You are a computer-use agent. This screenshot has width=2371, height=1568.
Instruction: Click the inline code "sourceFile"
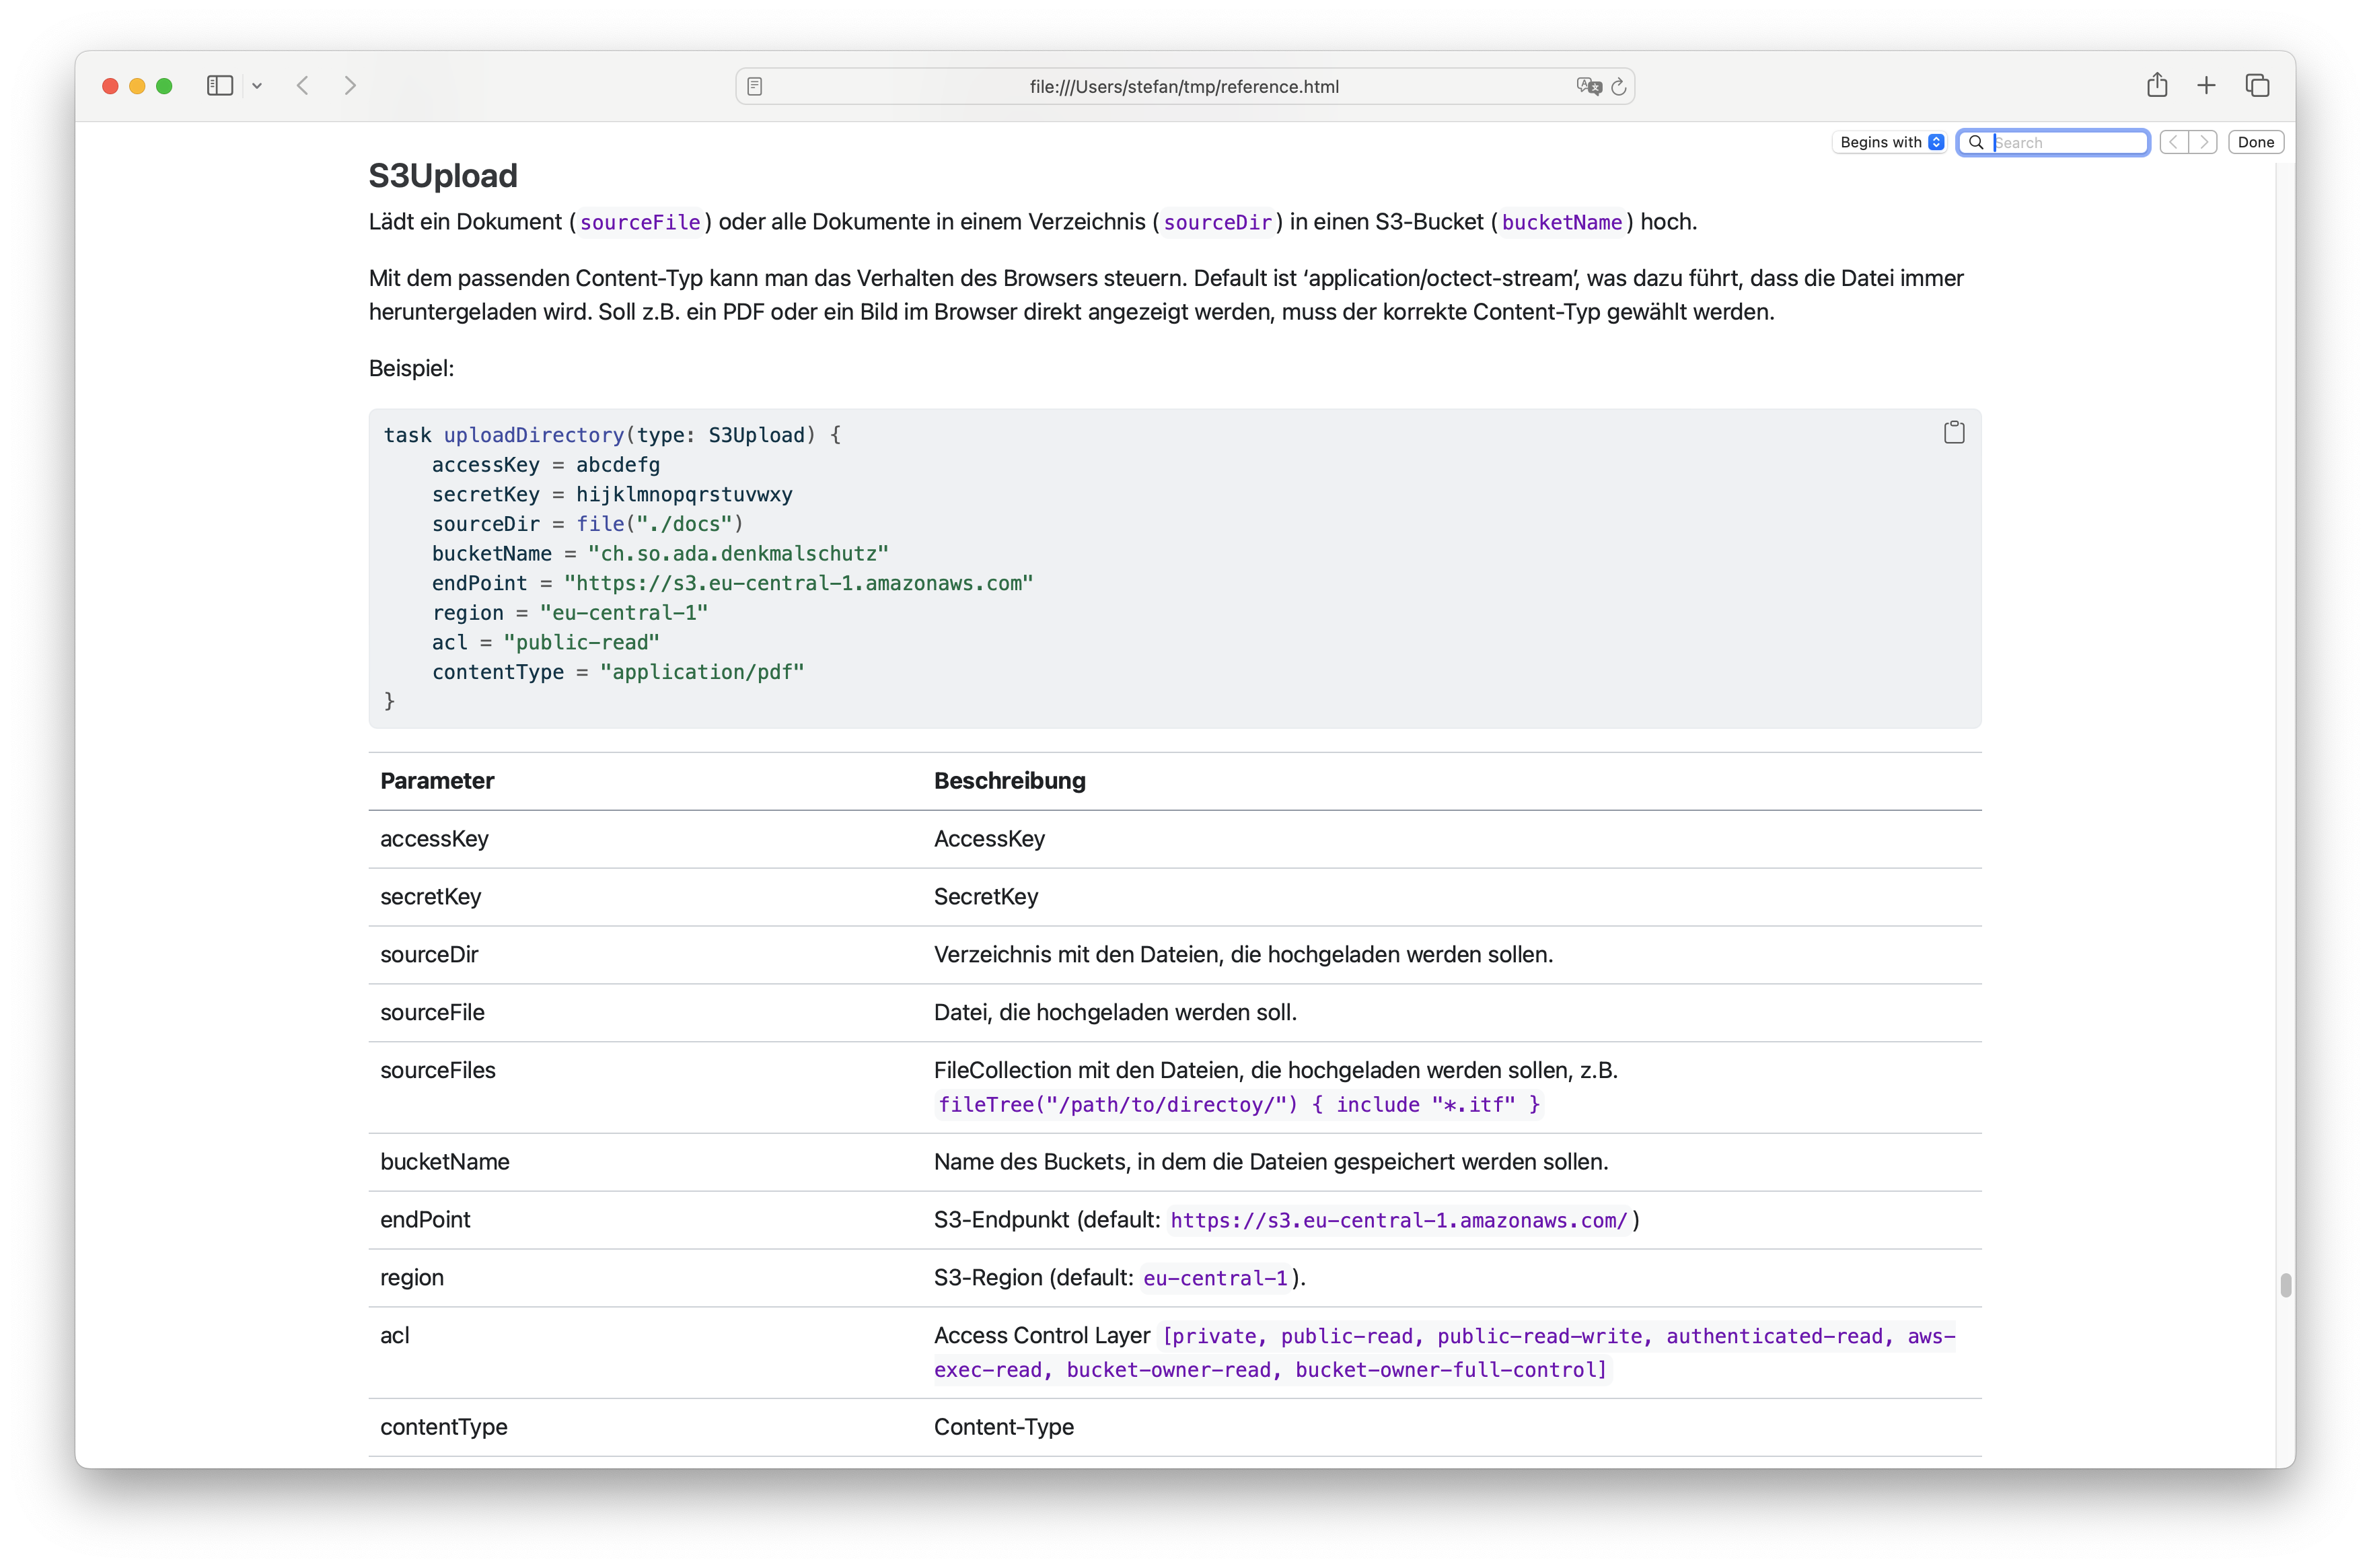click(x=640, y=222)
